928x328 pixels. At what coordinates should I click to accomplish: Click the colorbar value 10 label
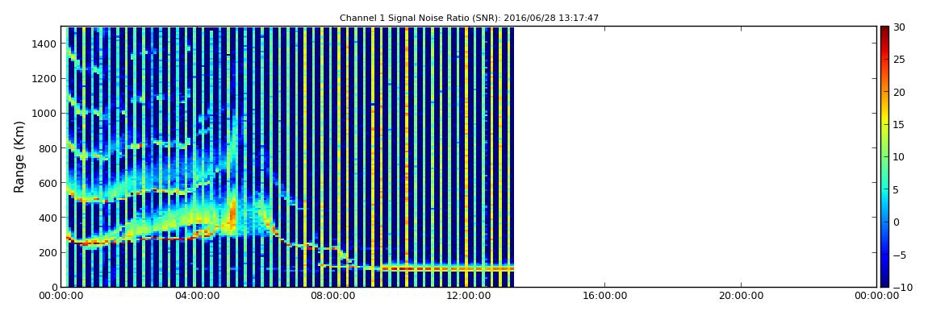[898, 157]
